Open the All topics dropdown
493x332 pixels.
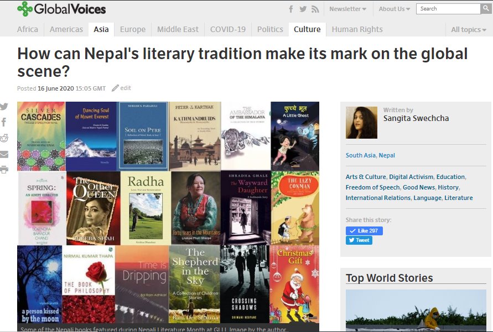tap(469, 29)
